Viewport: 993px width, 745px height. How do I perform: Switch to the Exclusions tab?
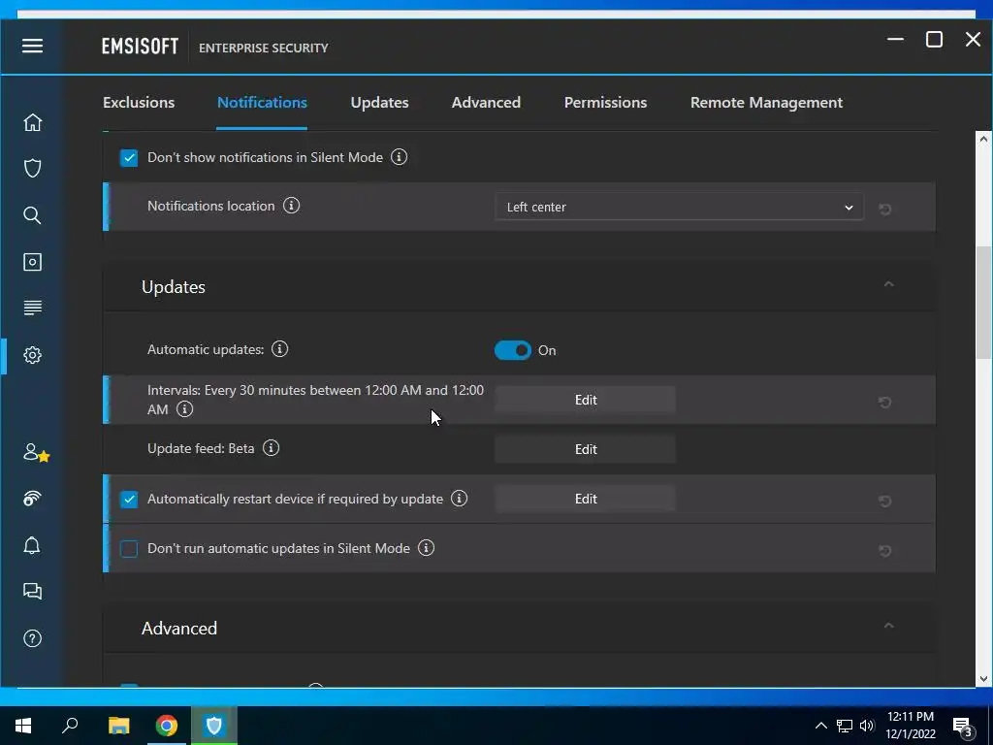point(139,103)
